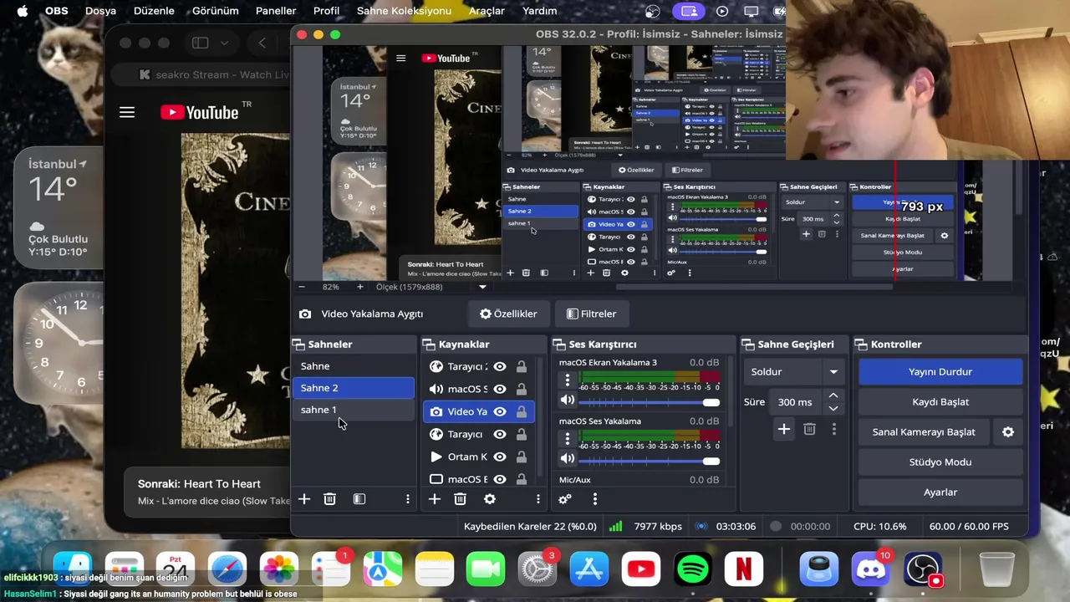Open Spotify from the Dock
Screen dimensions: 1070x602
pyautogui.click(x=692, y=570)
